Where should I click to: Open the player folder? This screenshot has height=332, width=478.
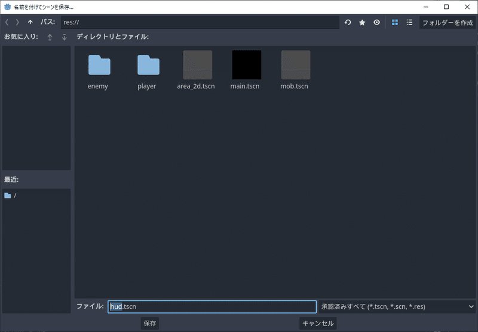click(x=148, y=65)
